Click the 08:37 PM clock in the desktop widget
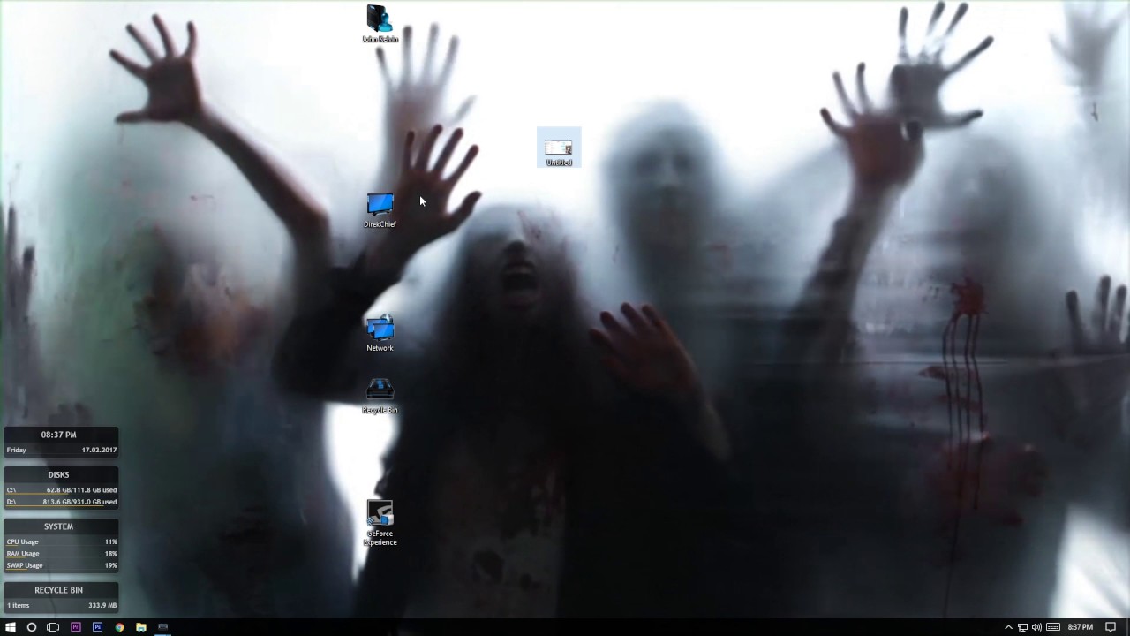This screenshot has height=636, width=1130. (59, 435)
